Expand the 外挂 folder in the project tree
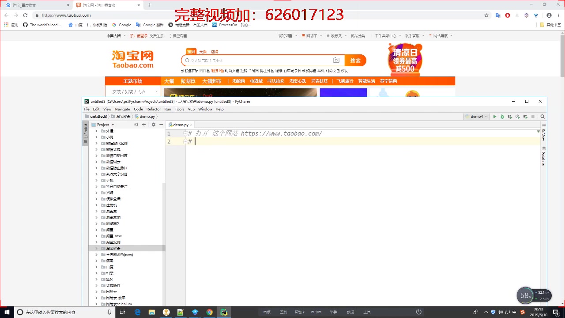The width and height of the screenshot is (565, 318). tap(96, 131)
